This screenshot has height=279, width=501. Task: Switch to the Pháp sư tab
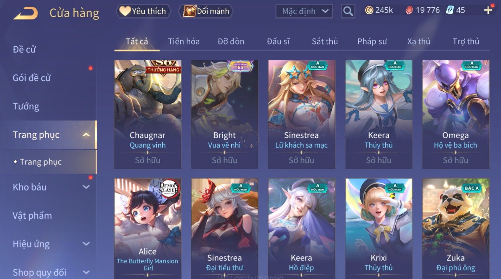coord(372,41)
